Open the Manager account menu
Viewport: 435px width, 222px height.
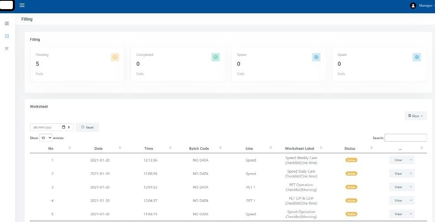[x=426, y=6]
